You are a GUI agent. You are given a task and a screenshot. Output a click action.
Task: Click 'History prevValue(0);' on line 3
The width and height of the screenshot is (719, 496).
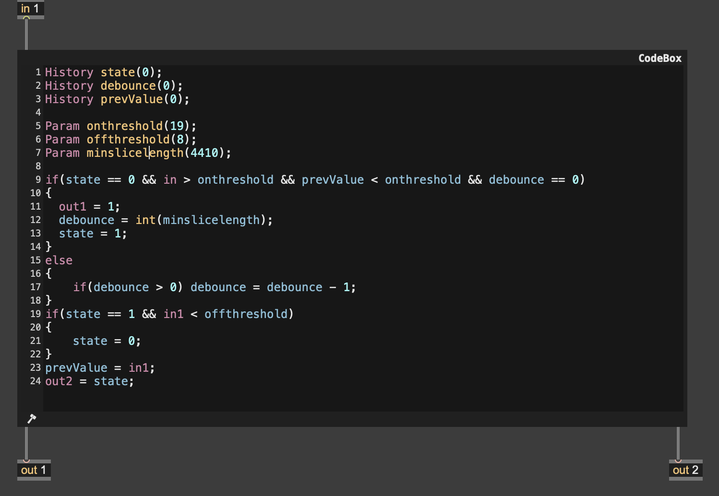tap(118, 99)
